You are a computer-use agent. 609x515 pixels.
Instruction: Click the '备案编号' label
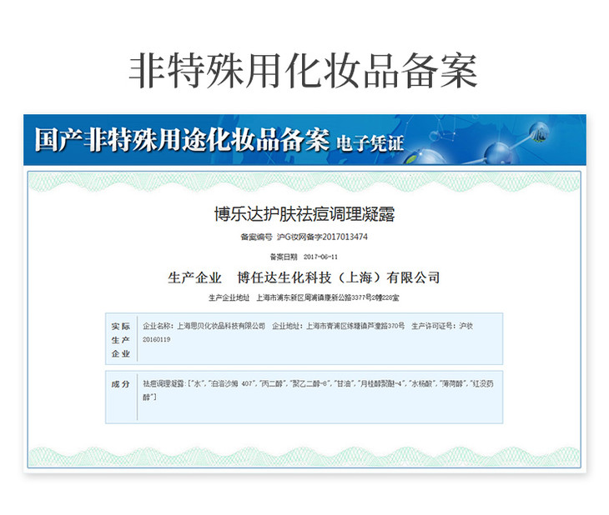[x=256, y=237]
